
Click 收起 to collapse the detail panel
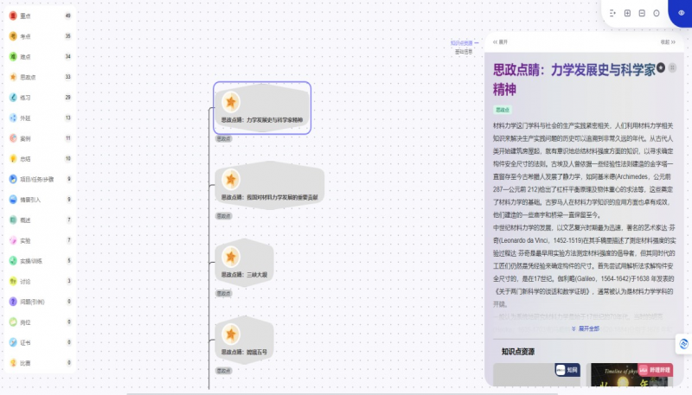667,41
